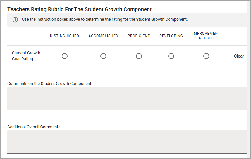Screen dimensions: 251x159
Task: Click the IMPROVEMENT NEEDED column header
Action: tap(206, 36)
